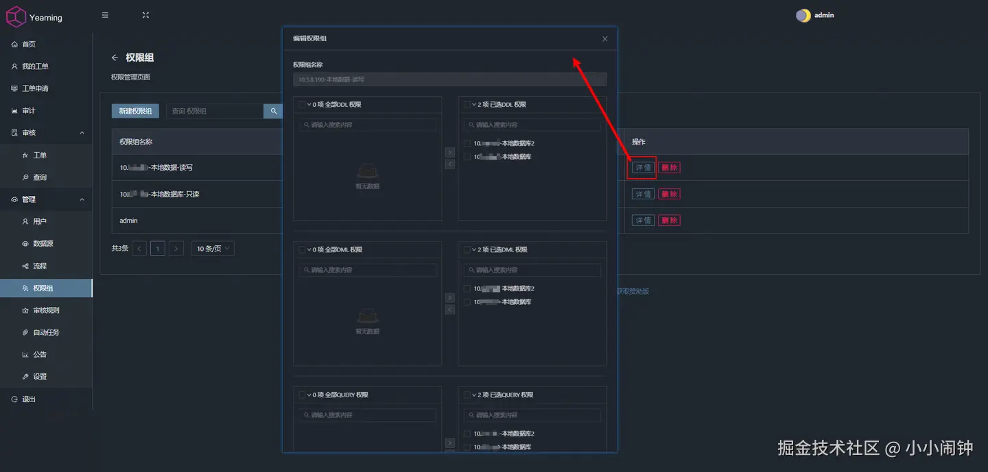Check 本地数据库2 in the 已选QUERY list
Viewport: 988px width, 472px height.
(467, 434)
